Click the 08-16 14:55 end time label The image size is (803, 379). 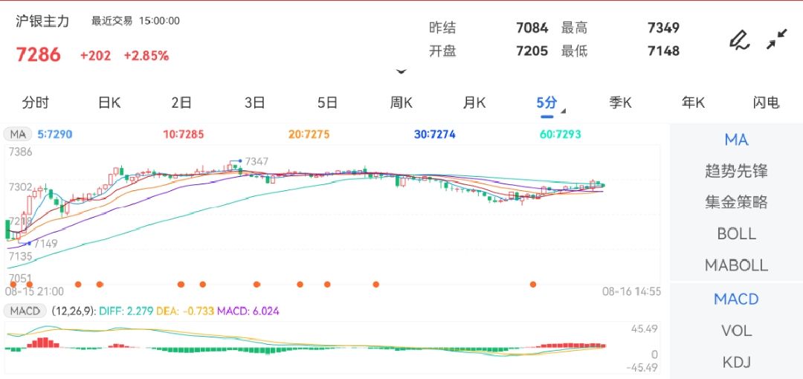point(631,291)
